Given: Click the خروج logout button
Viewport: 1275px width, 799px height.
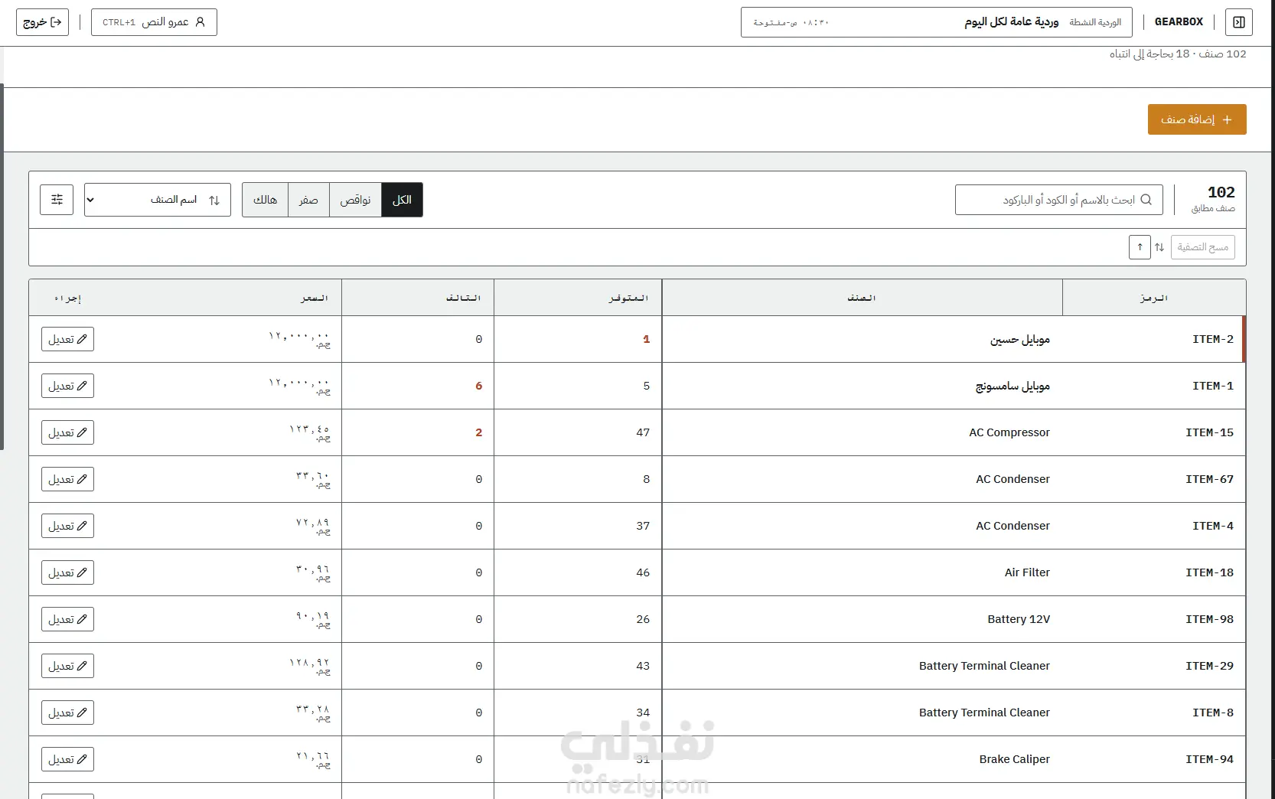Looking at the screenshot, I should coord(42,22).
